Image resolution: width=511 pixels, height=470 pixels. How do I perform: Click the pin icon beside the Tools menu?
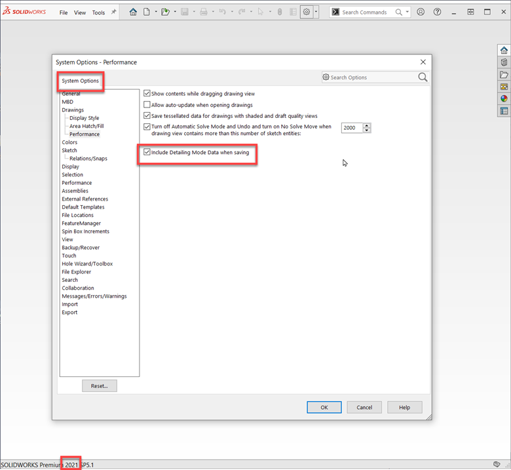click(x=113, y=12)
